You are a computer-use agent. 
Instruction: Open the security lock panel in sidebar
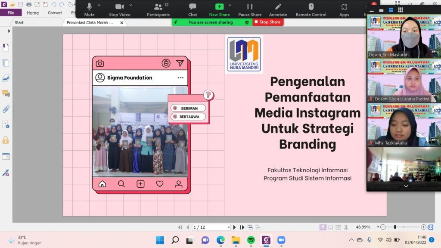(x=6, y=140)
